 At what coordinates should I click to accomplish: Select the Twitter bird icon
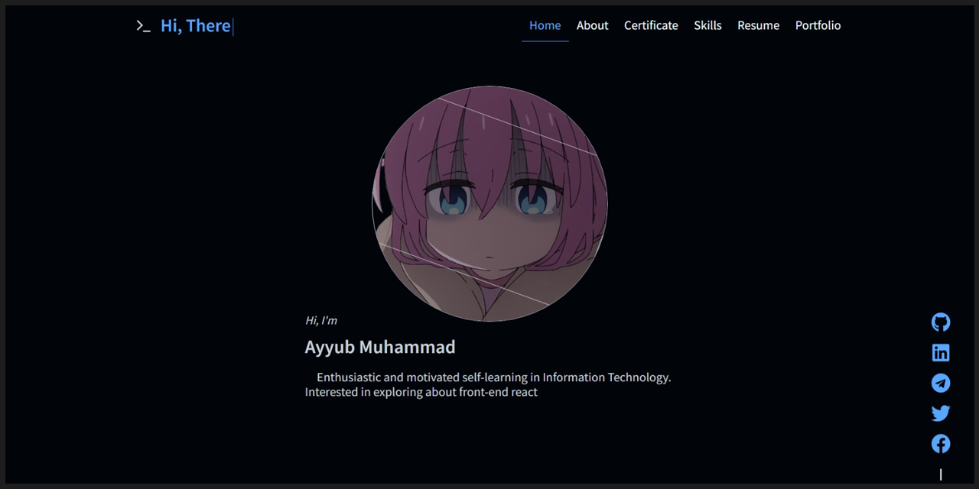pyautogui.click(x=941, y=413)
